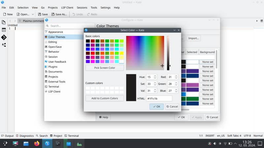Open Documents sidebar panel icon in Kate

[x=4, y=22]
